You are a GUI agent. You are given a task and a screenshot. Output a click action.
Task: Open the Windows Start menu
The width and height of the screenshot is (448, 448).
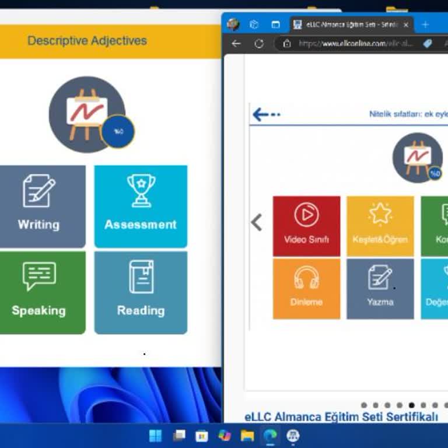pos(156,436)
